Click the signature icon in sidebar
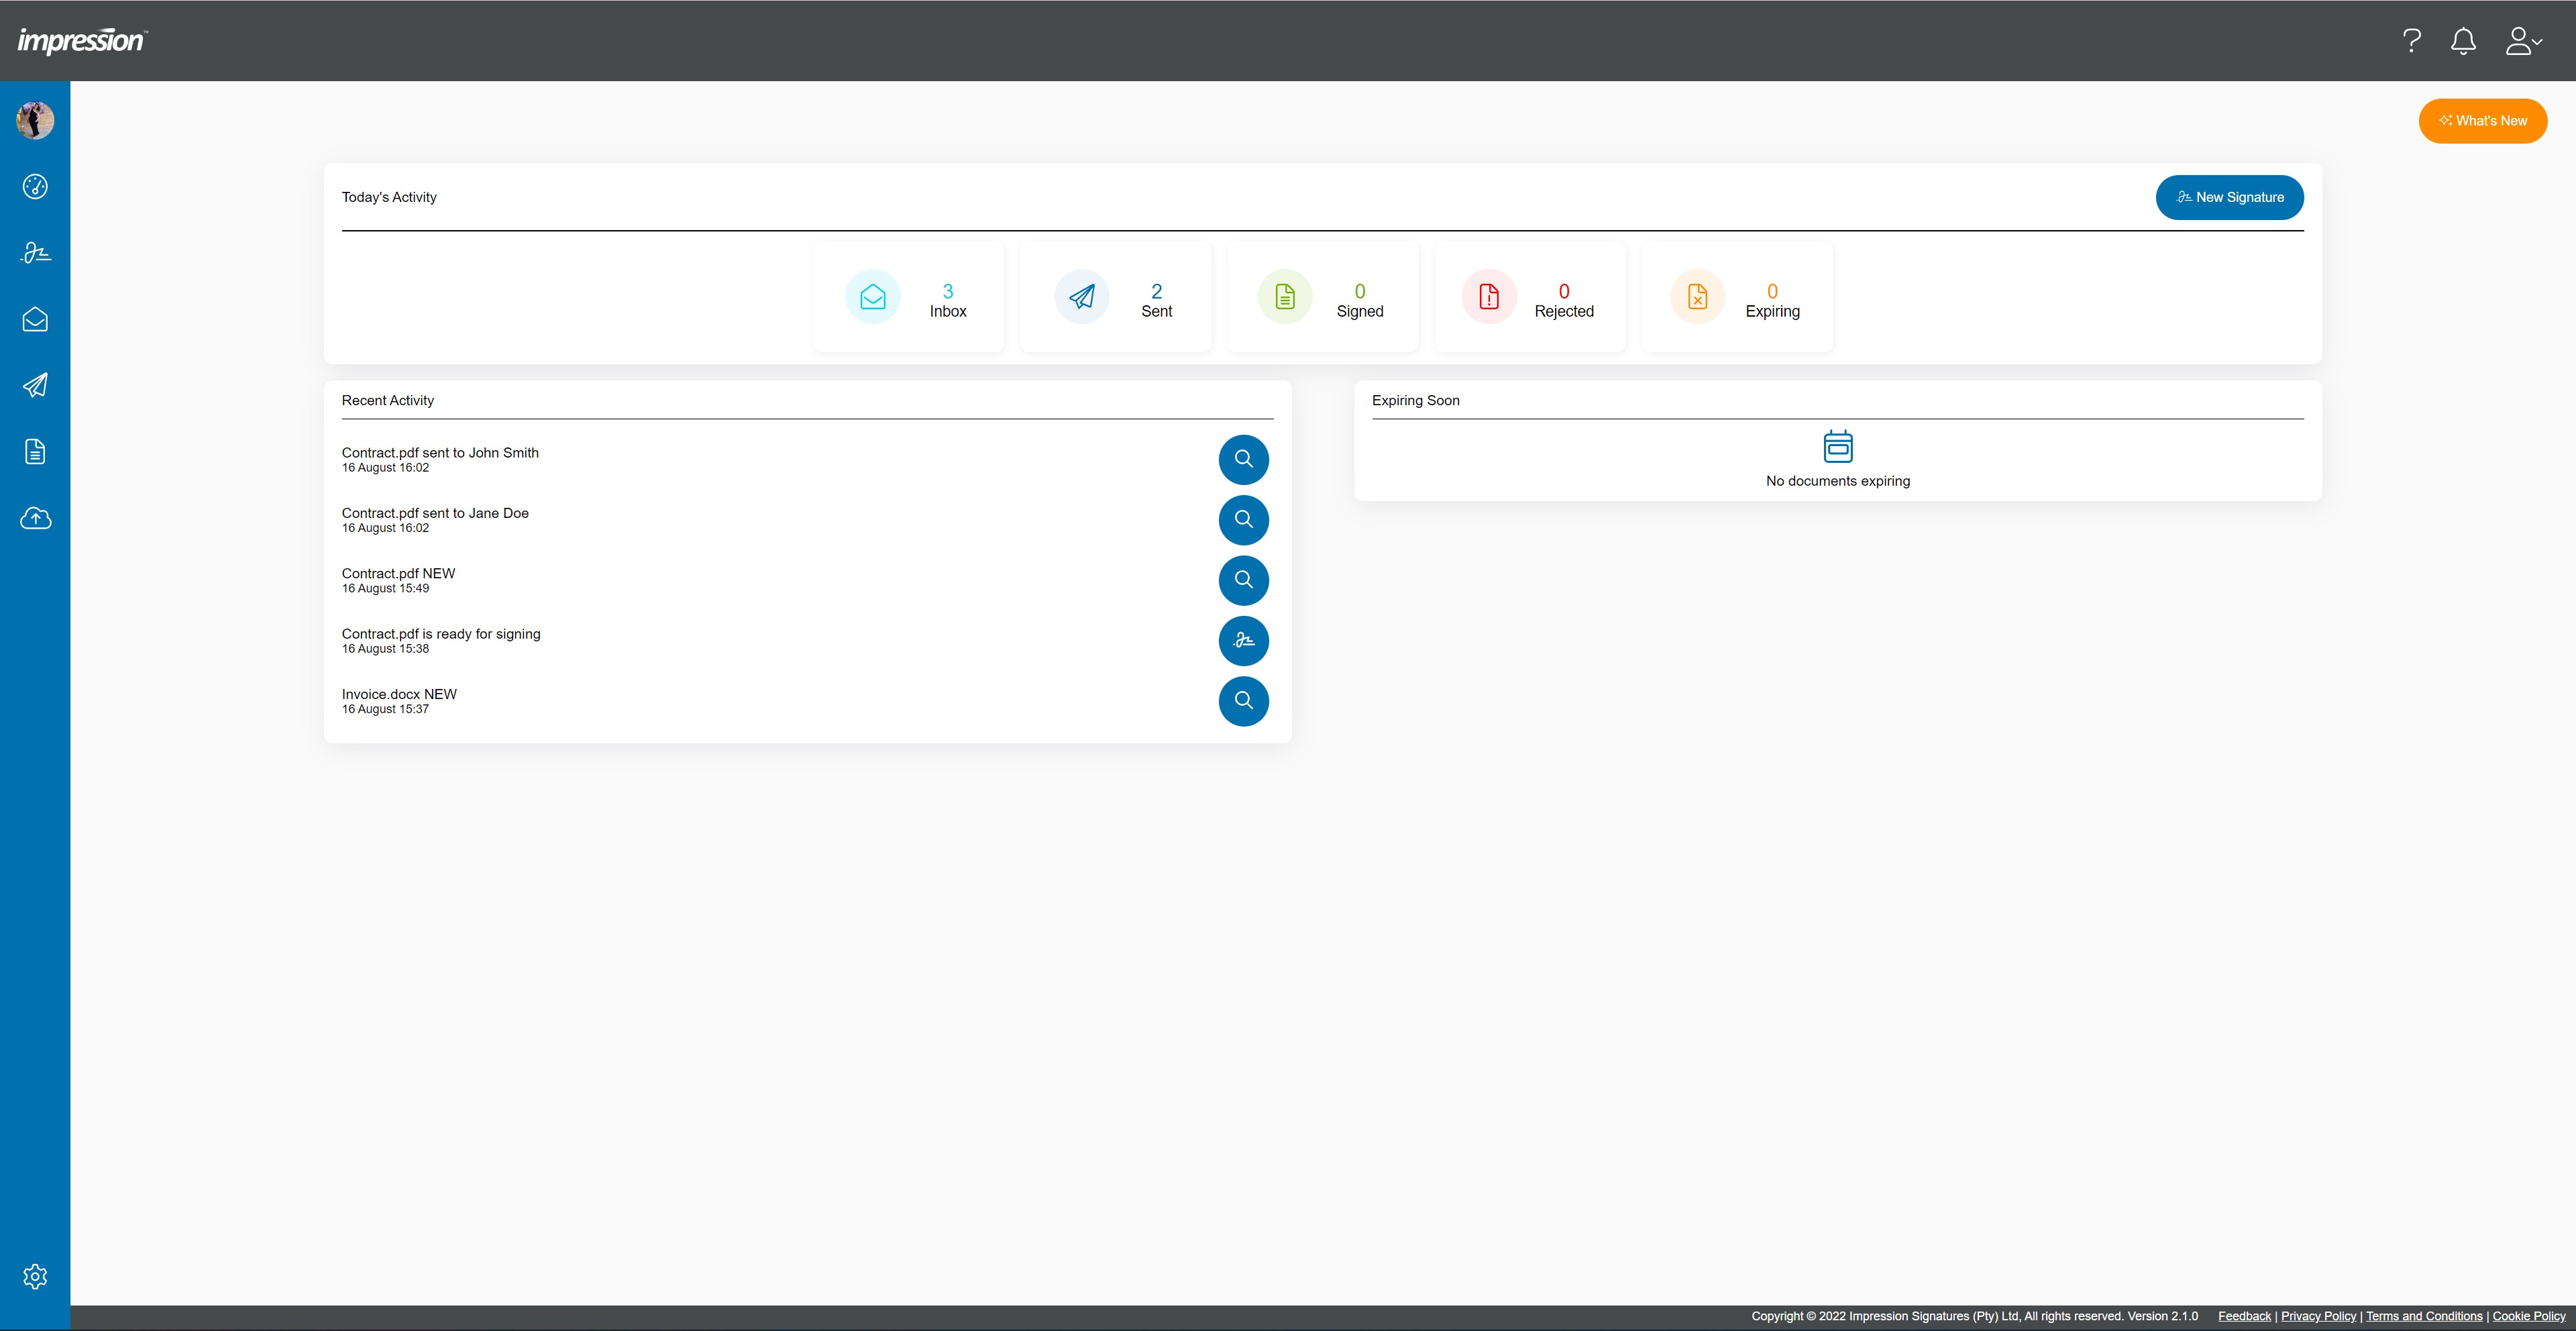This screenshot has width=2576, height=1331. coord(35,253)
